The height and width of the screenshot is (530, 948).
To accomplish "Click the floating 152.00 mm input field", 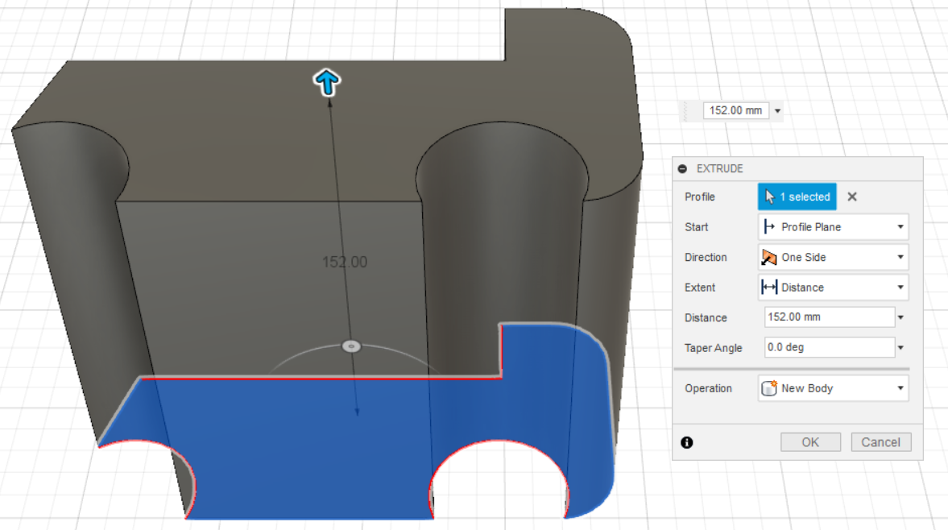I will pos(735,110).
